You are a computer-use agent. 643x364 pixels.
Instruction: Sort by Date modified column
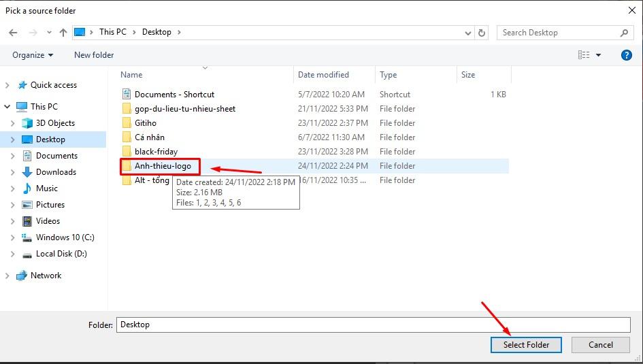coord(323,75)
